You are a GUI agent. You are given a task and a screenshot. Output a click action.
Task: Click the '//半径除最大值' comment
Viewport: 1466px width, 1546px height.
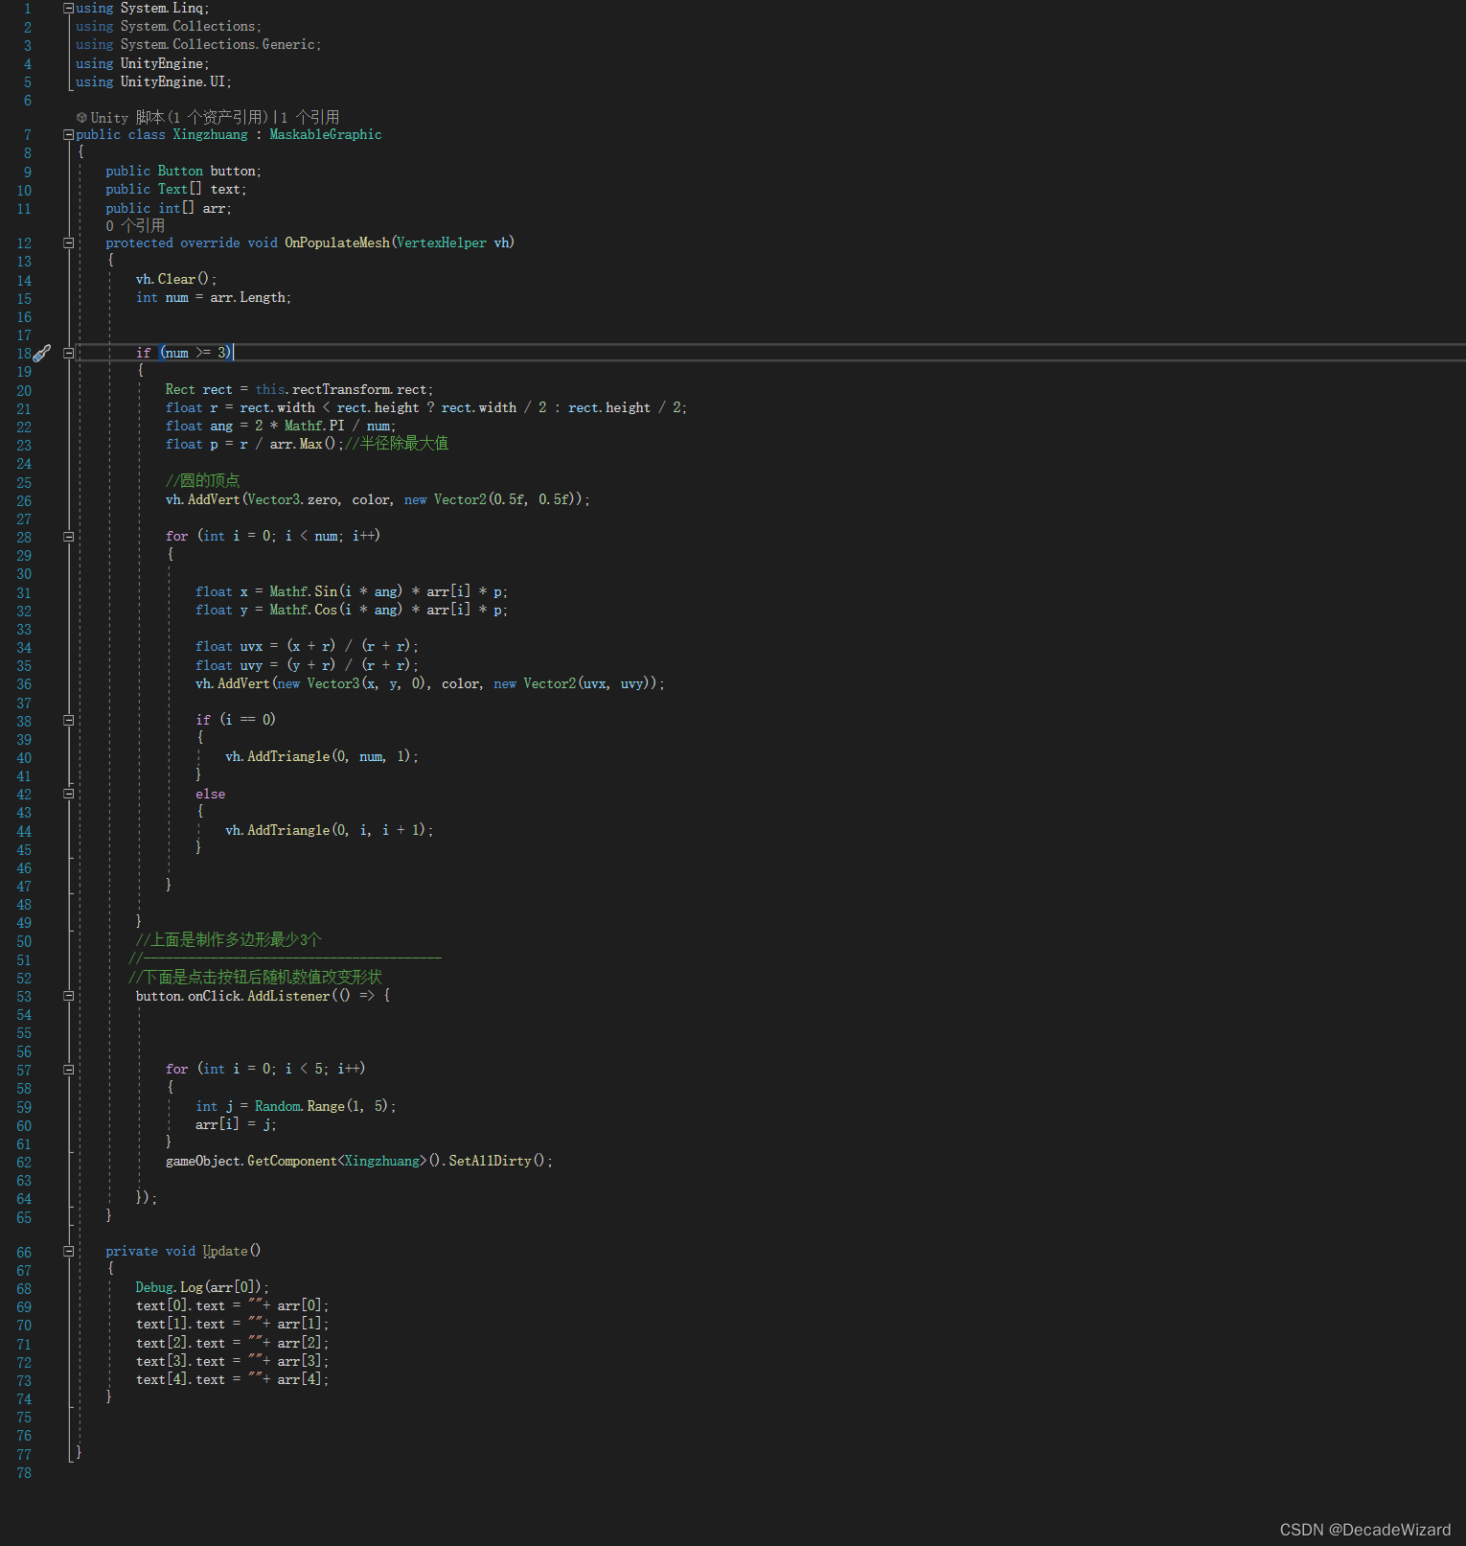click(397, 444)
